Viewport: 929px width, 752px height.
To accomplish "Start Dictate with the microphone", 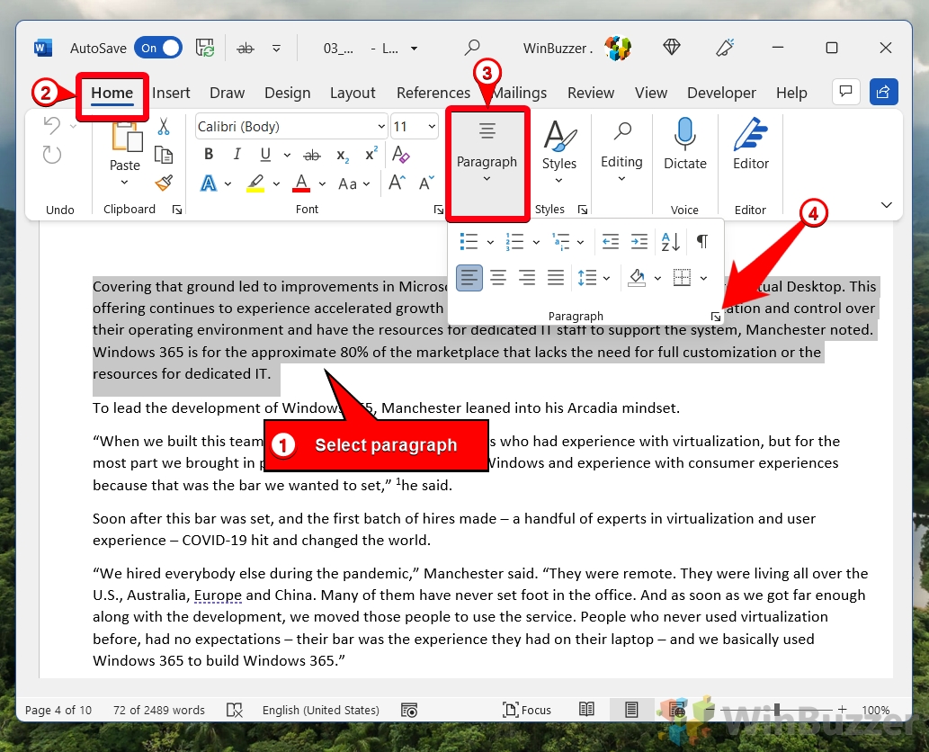I will [x=685, y=145].
